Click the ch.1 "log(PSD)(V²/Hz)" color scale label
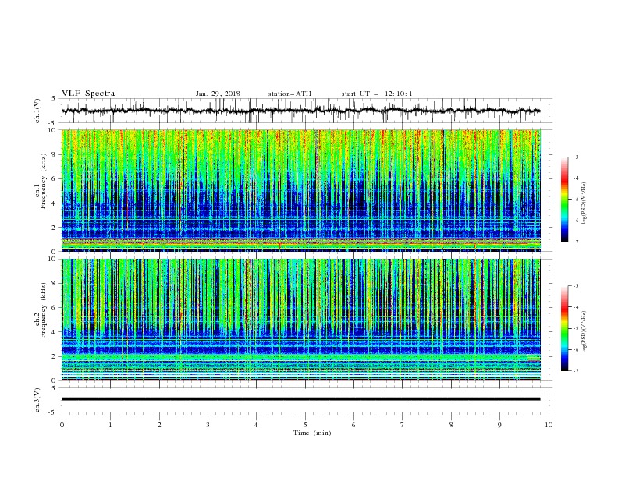618x477 pixels. point(584,203)
